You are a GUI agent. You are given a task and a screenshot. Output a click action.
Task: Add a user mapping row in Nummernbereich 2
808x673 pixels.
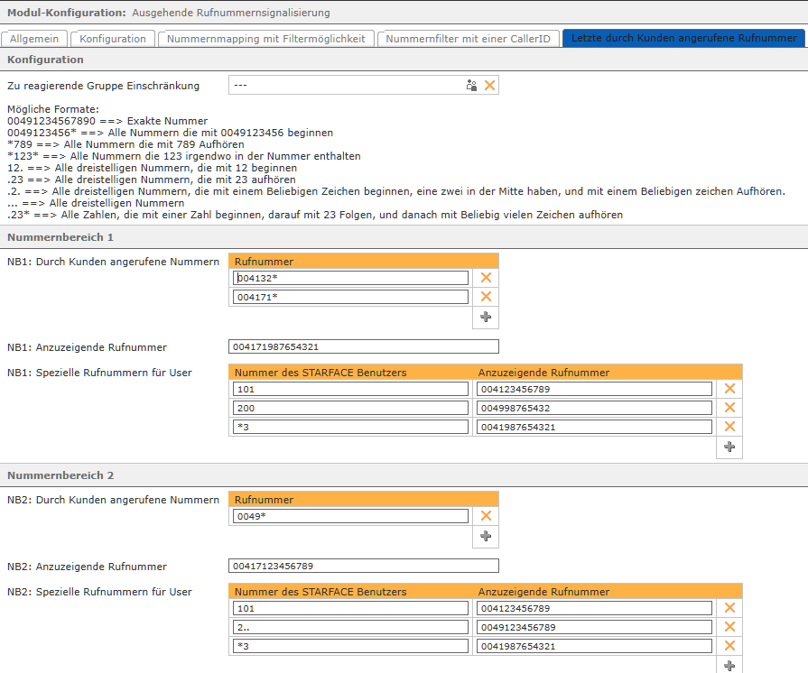729,665
